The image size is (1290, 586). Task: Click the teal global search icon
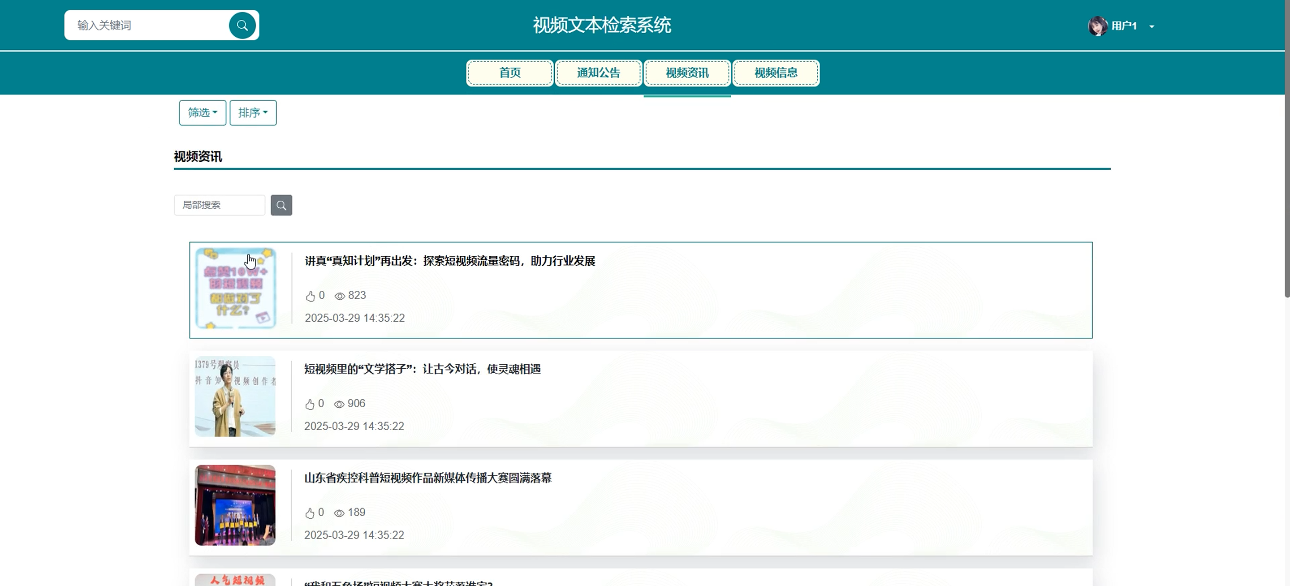242,26
